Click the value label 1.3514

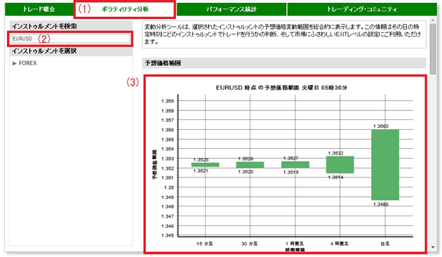click(335, 177)
